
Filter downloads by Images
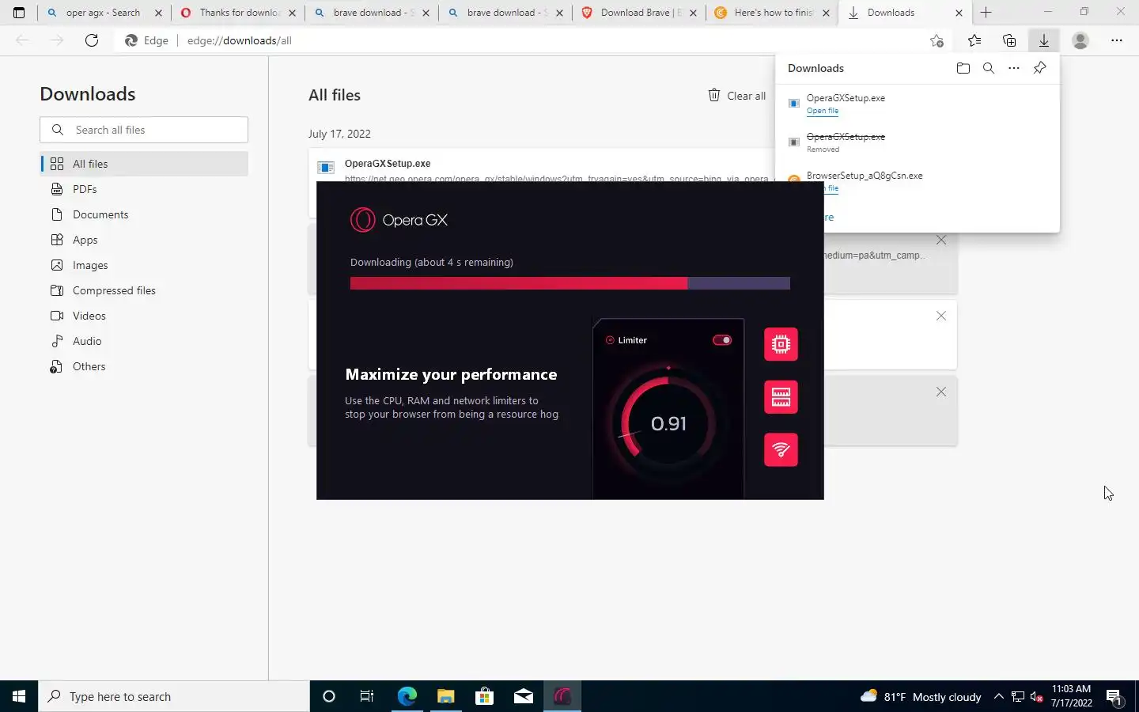(x=144, y=265)
